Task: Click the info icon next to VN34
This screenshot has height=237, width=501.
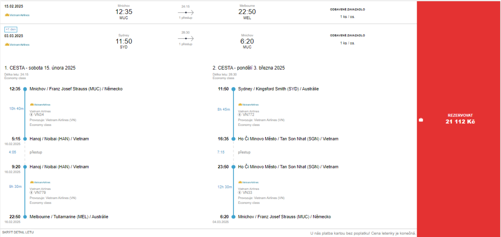Action: coord(31,115)
